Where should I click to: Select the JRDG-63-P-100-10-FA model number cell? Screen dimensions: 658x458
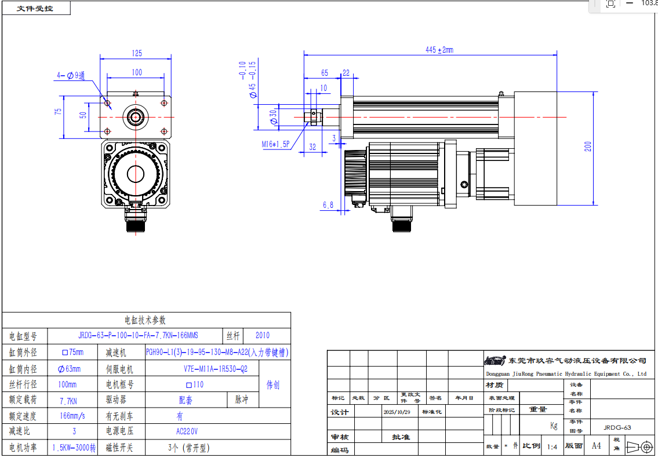[x=137, y=335]
